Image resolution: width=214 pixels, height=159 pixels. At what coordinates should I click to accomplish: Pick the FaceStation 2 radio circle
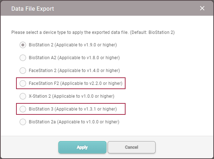coord(23,71)
